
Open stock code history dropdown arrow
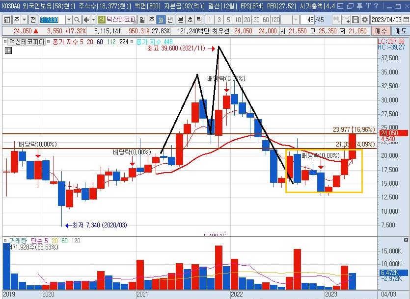[x=69, y=20]
